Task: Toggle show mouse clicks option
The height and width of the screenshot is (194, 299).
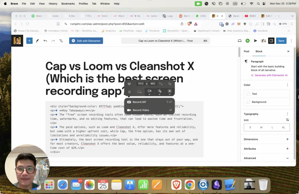Action: click(x=159, y=92)
